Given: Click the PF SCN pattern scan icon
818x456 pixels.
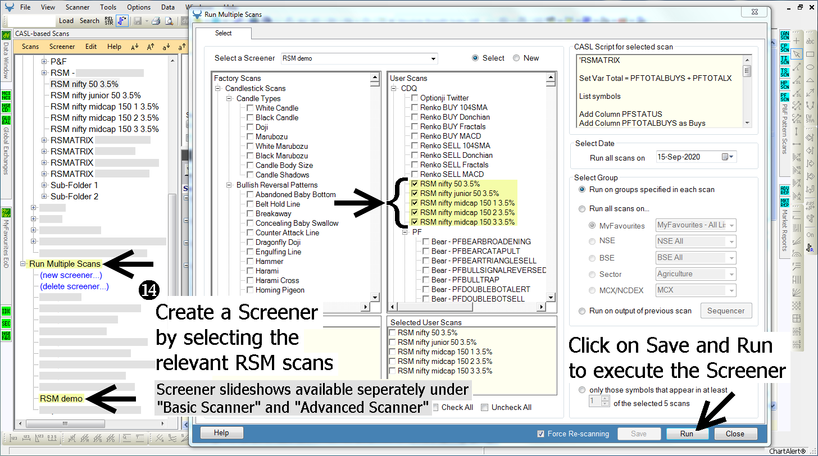Looking at the screenshot, I should tap(785, 98).
